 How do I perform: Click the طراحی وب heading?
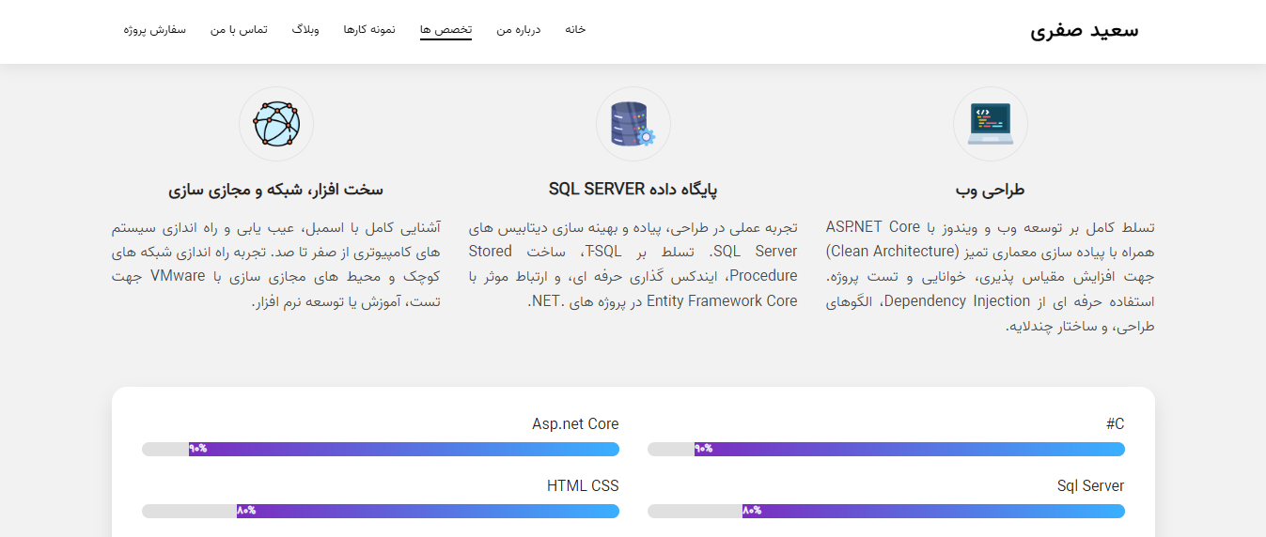coord(990,190)
